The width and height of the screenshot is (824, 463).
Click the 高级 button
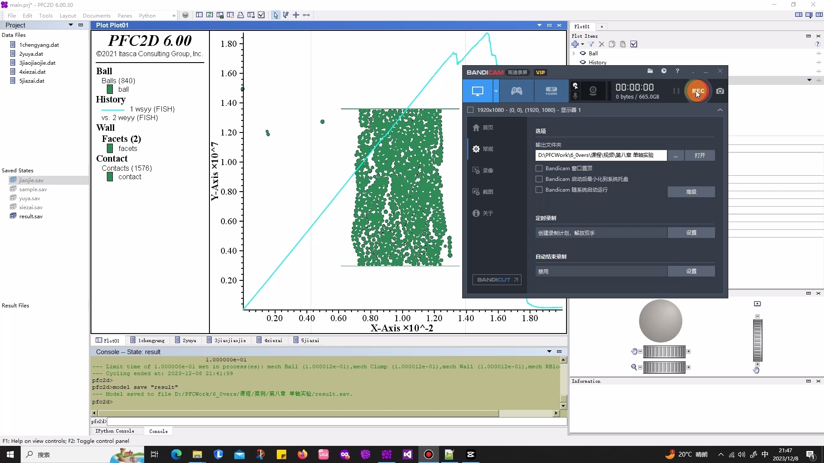691,192
